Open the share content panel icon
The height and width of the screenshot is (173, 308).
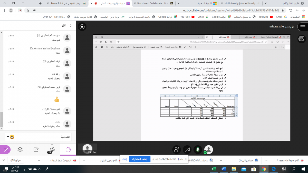point(36,149)
